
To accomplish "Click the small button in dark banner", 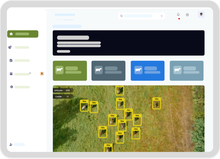I will pos(63,52).
